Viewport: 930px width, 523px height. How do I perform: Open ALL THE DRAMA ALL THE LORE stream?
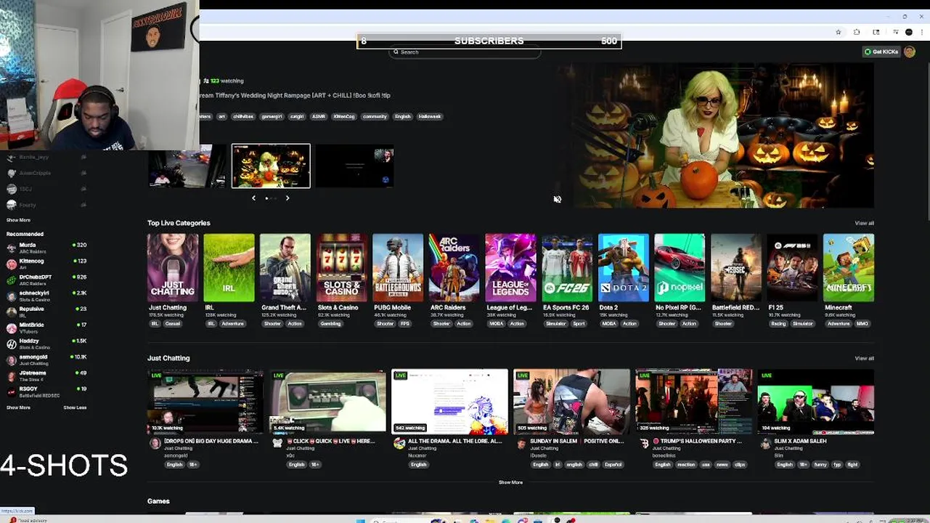click(449, 401)
